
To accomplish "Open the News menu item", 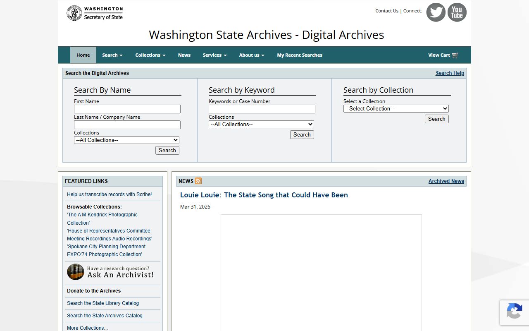I will tap(184, 55).
